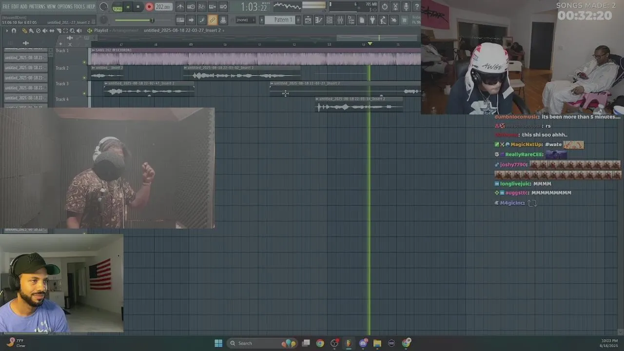Viewport: 624px width, 351px height.
Task: Mute Track 3 with its green LED
Action: [84, 93]
